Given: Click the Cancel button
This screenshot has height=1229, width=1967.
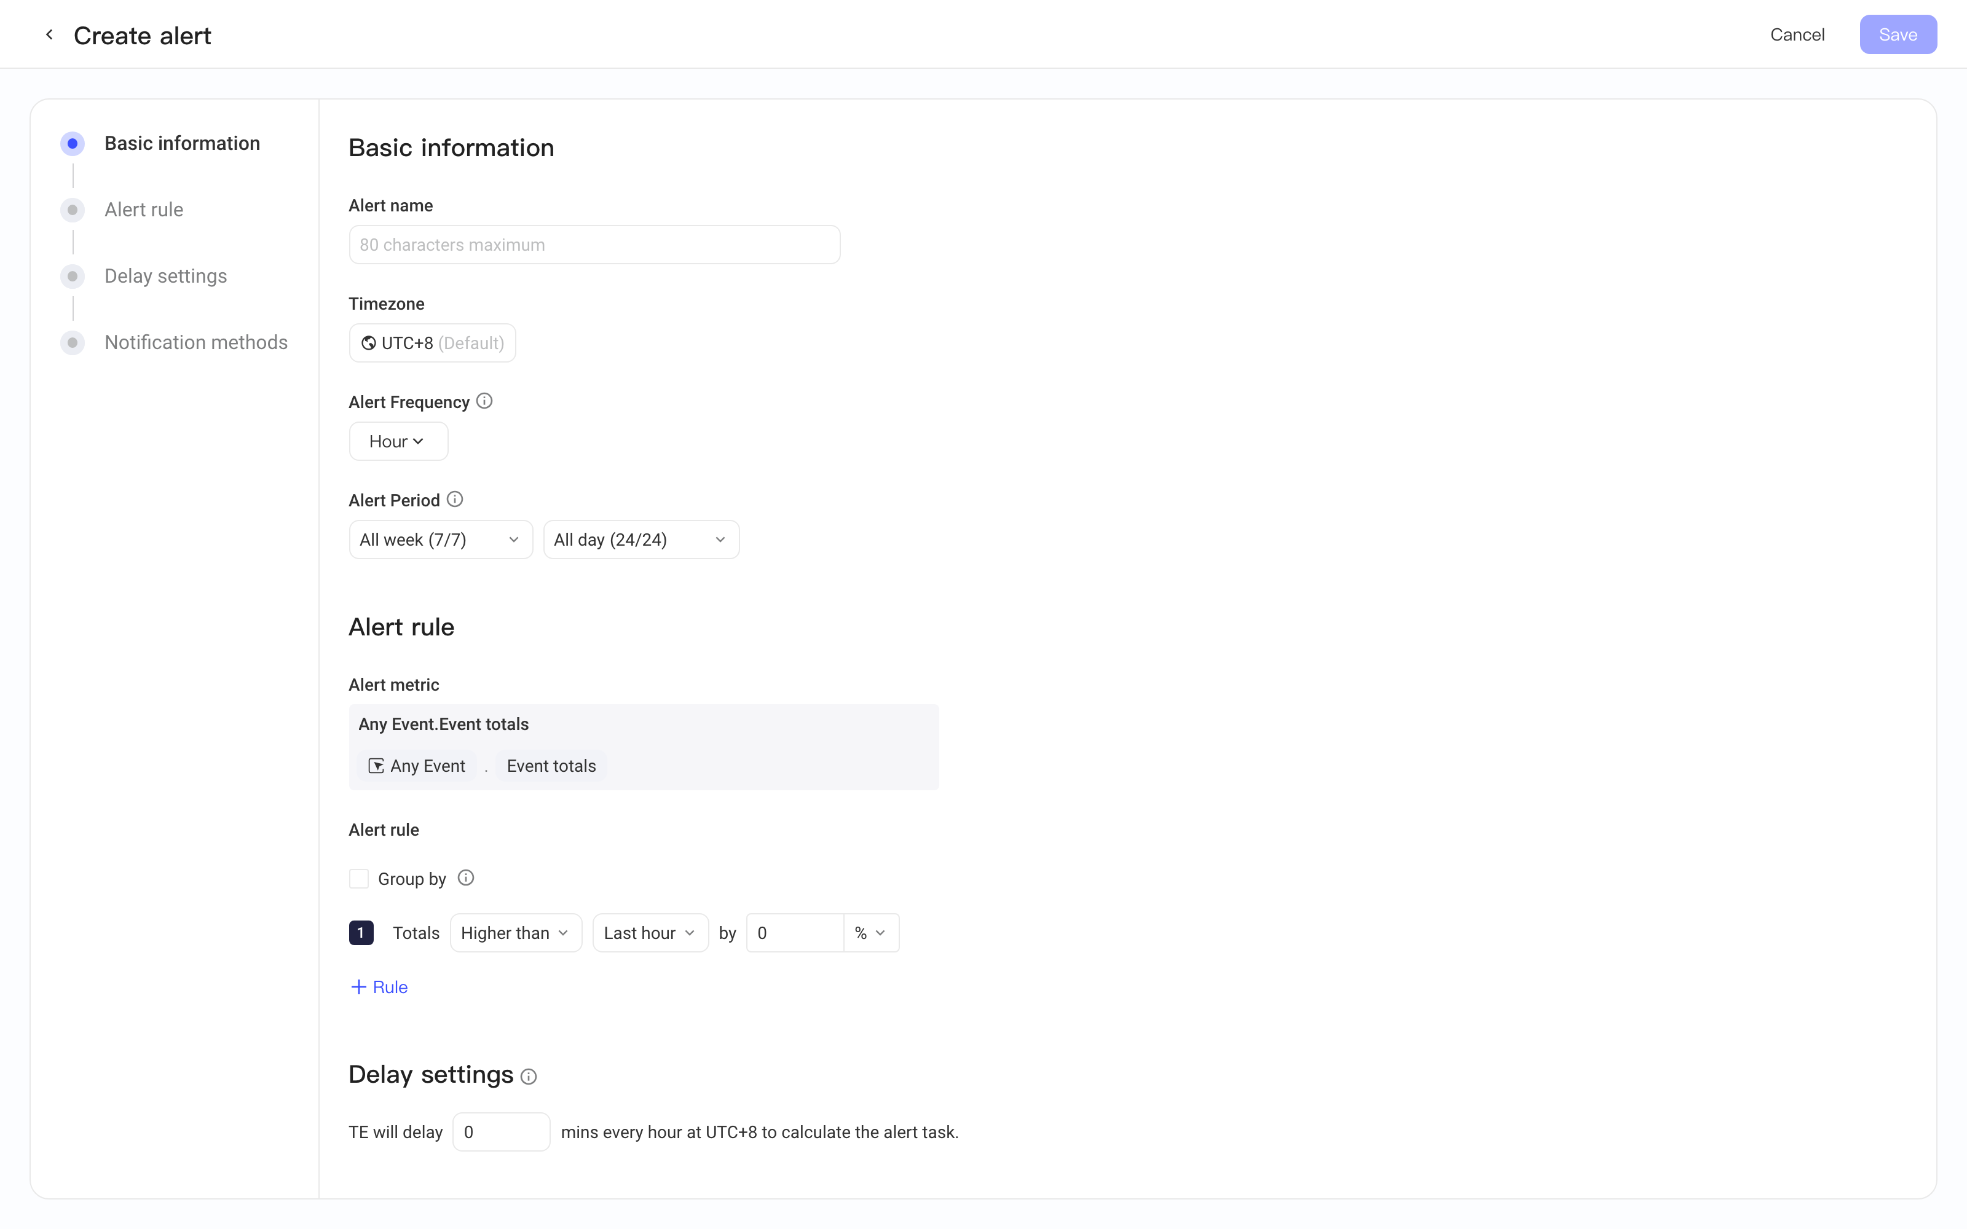Looking at the screenshot, I should tap(1797, 34).
